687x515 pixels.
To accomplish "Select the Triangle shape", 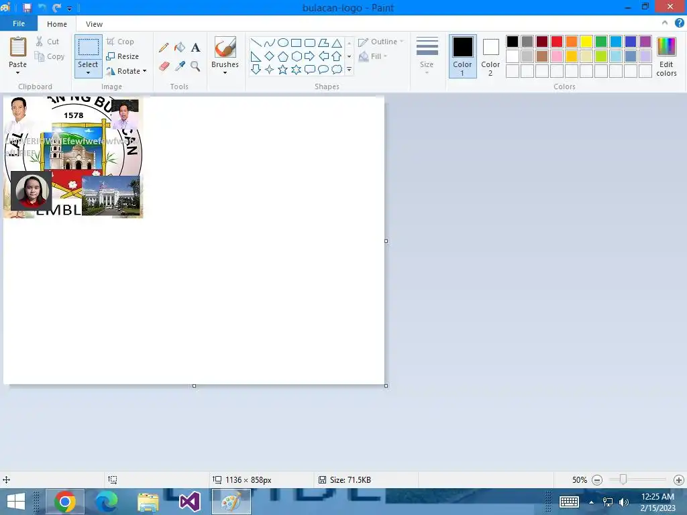I will [x=337, y=42].
